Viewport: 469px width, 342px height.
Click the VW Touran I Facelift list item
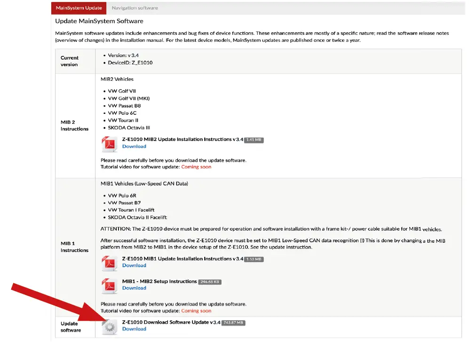pos(131,210)
